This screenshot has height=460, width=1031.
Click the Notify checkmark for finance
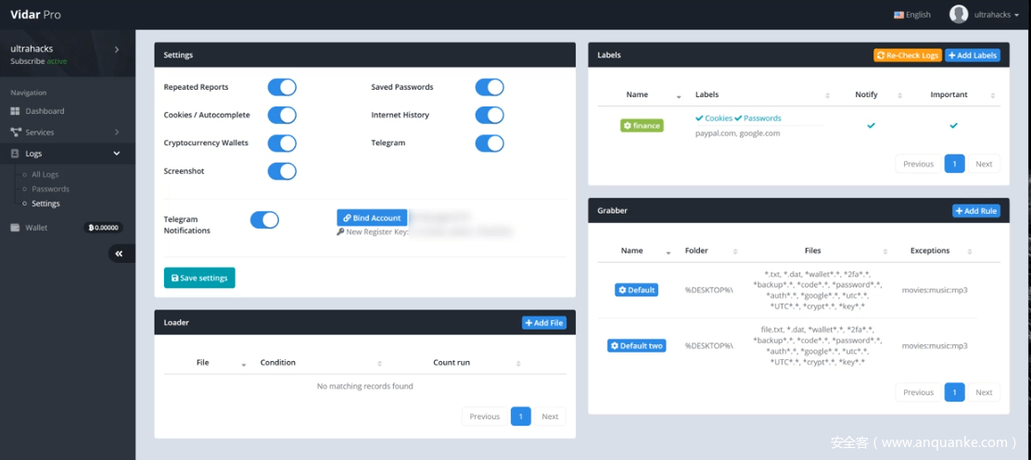[872, 125]
